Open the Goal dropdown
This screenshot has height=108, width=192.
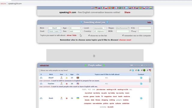coord(54,31)
